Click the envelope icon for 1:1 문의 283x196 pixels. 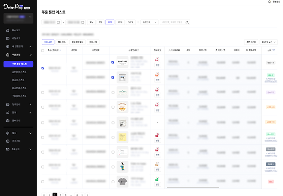(x=8, y=149)
